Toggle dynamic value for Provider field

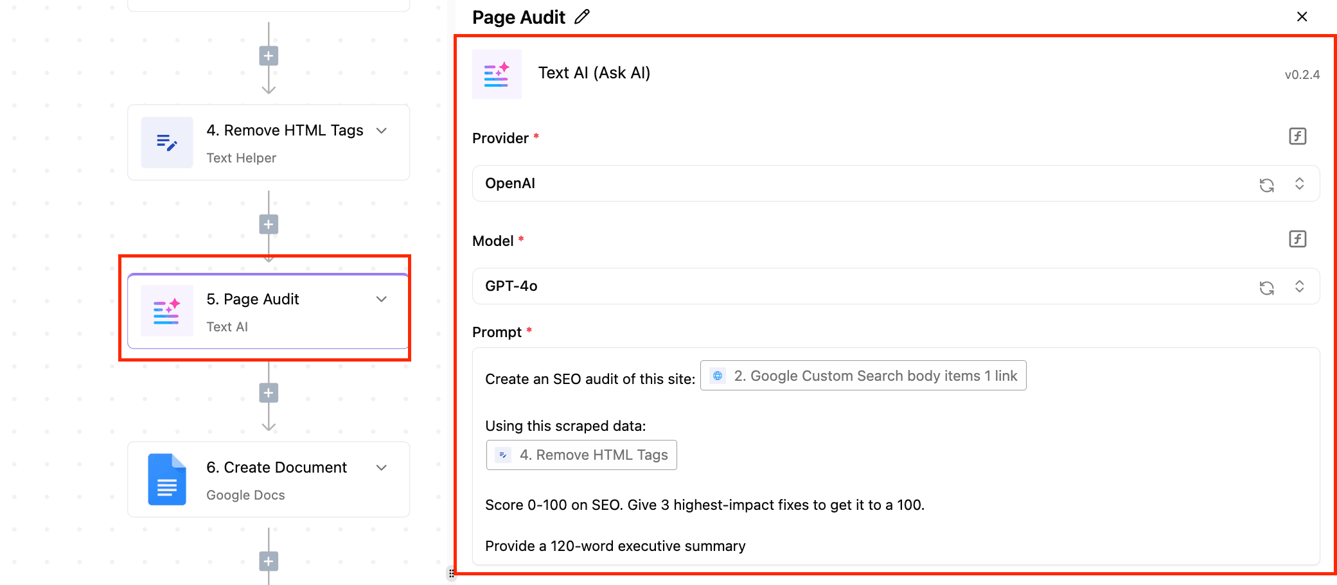click(x=1297, y=136)
